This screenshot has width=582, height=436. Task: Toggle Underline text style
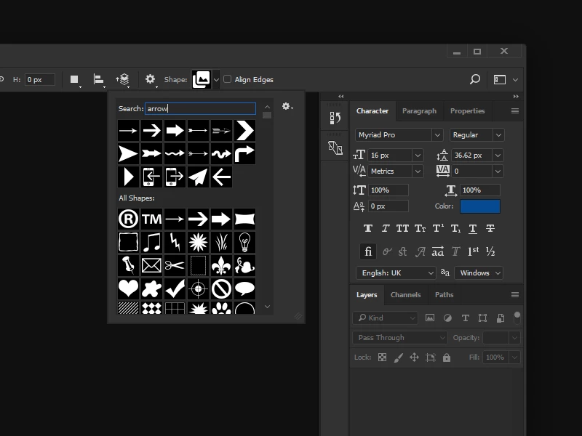coord(472,228)
